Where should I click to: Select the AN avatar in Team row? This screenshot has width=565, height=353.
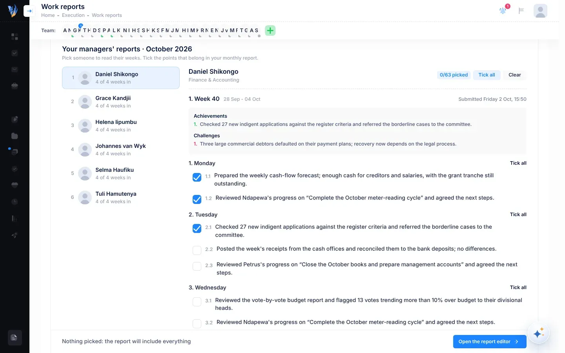(x=67, y=31)
